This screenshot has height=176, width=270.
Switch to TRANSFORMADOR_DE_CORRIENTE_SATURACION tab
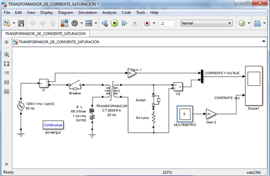tap(45, 33)
